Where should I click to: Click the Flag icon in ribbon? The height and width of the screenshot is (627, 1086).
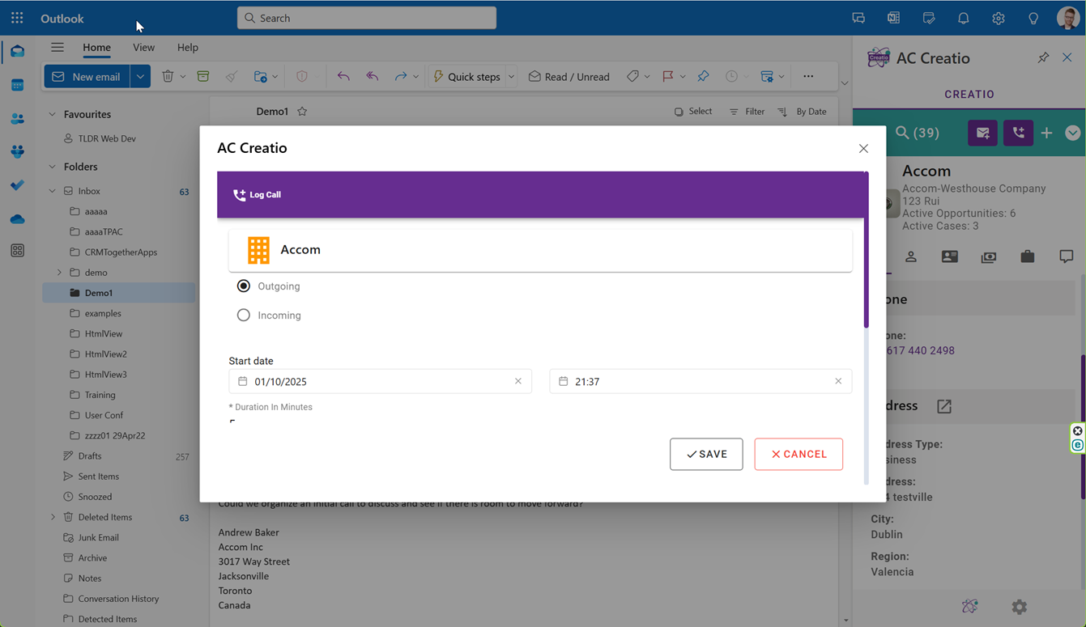pos(668,76)
